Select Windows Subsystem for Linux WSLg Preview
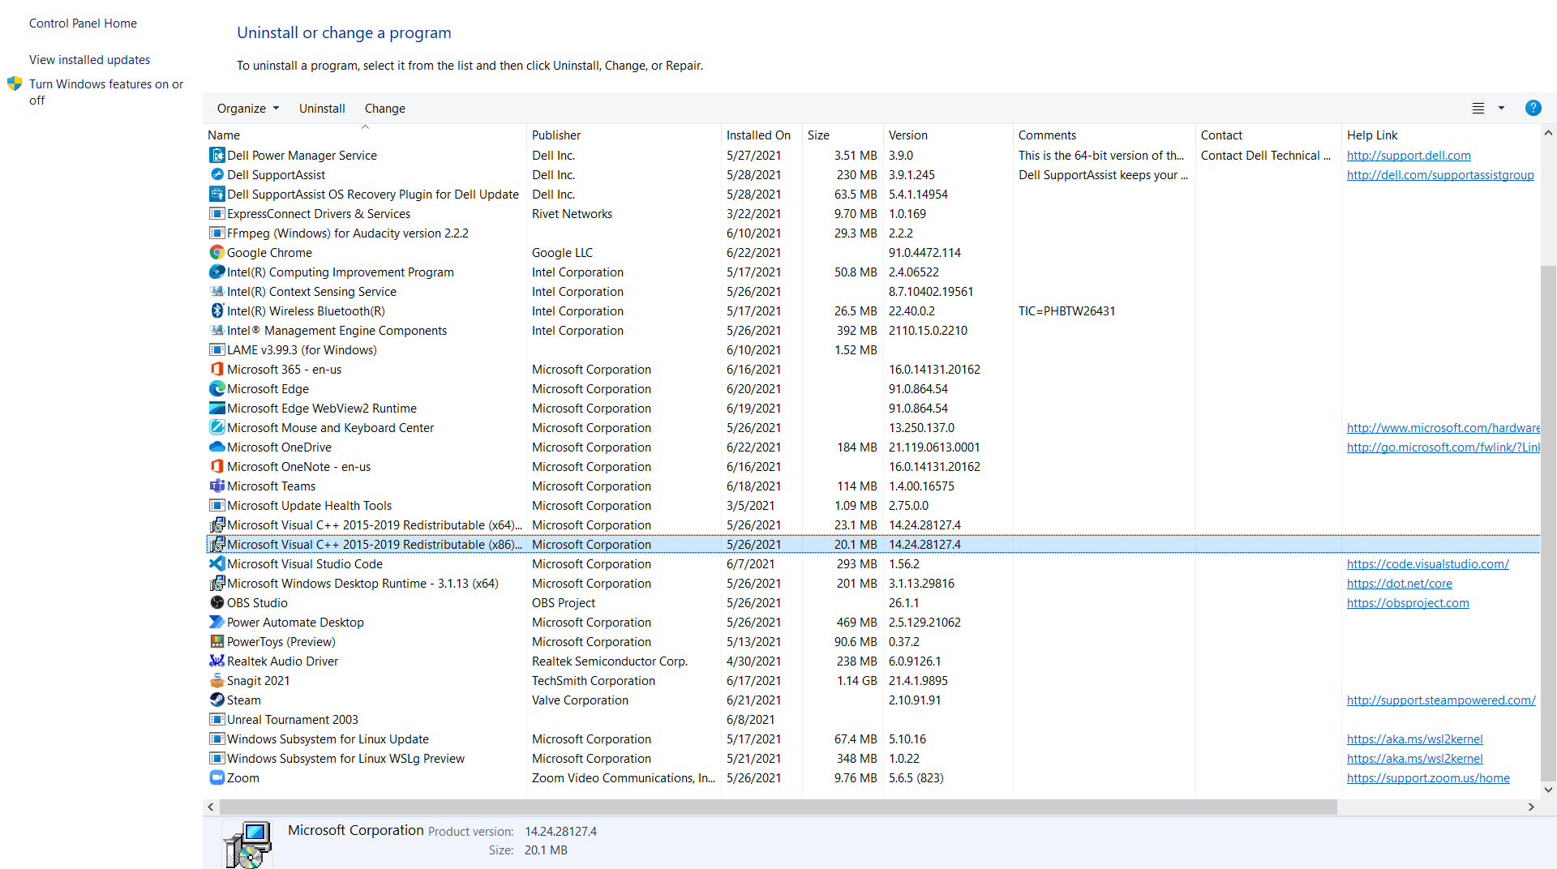 [873, 758]
